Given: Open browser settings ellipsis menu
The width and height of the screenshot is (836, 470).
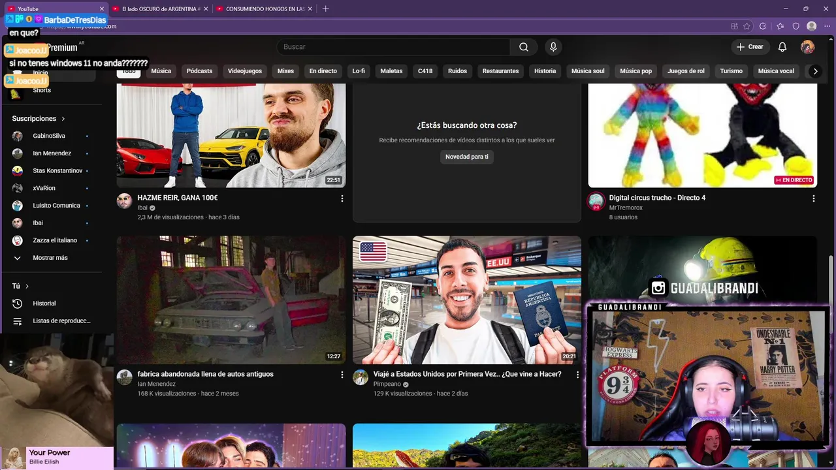Looking at the screenshot, I should coord(828,26).
